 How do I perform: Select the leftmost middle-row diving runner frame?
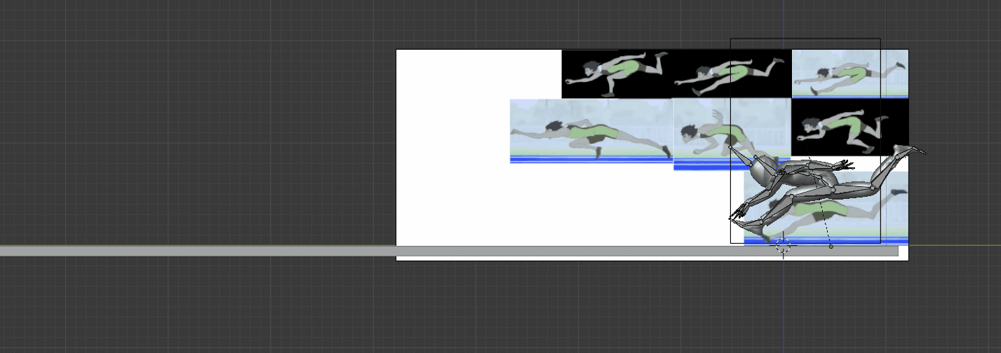590,131
